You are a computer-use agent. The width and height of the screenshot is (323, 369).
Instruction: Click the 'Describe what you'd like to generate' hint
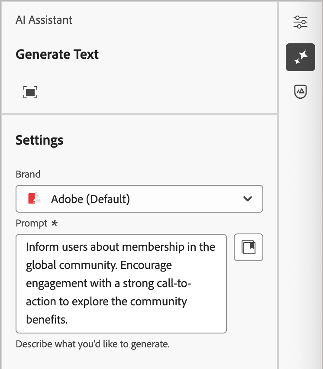tap(92, 344)
